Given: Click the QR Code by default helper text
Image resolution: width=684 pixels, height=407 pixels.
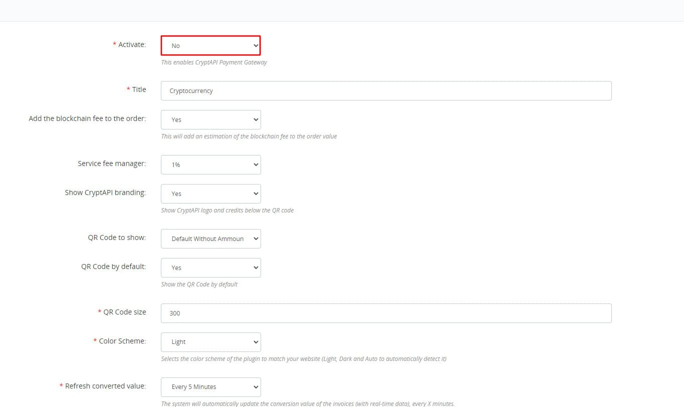Looking at the screenshot, I should pyautogui.click(x=198, y=283).
